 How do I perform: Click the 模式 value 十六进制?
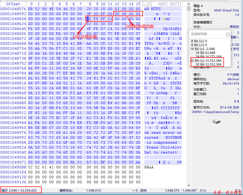233,75
